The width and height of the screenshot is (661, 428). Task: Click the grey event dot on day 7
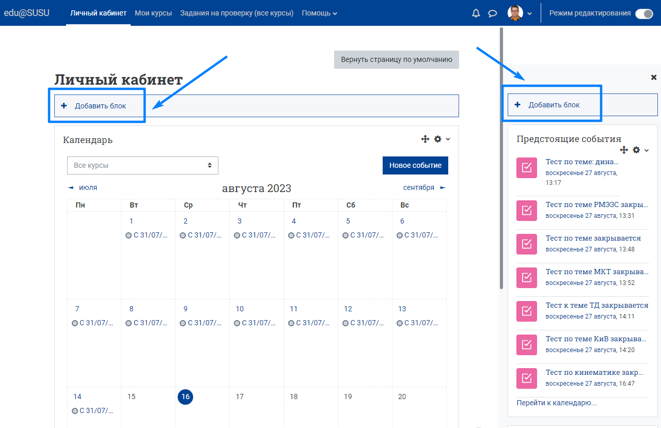click(75, 323)
